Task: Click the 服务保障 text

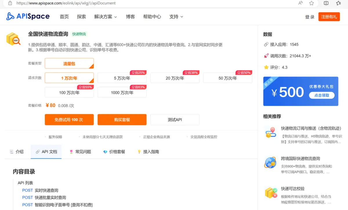Action: pyautogui.click(x=55, y=137)
